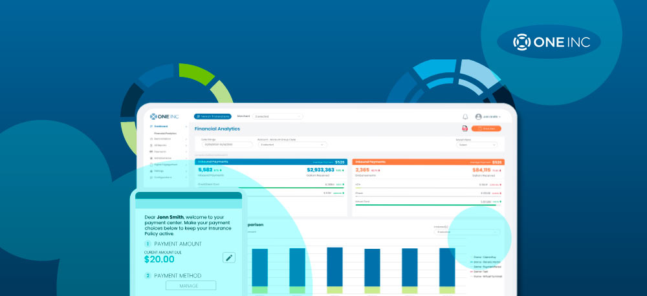Open the user name account dropdown
Screen dimensions: 647x296
point(492,117)
